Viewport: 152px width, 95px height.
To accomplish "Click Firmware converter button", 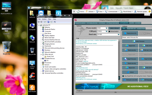I will click(130, 80).
